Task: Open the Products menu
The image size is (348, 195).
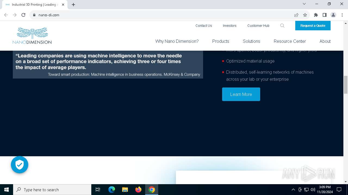Action: tap(220, 41)
